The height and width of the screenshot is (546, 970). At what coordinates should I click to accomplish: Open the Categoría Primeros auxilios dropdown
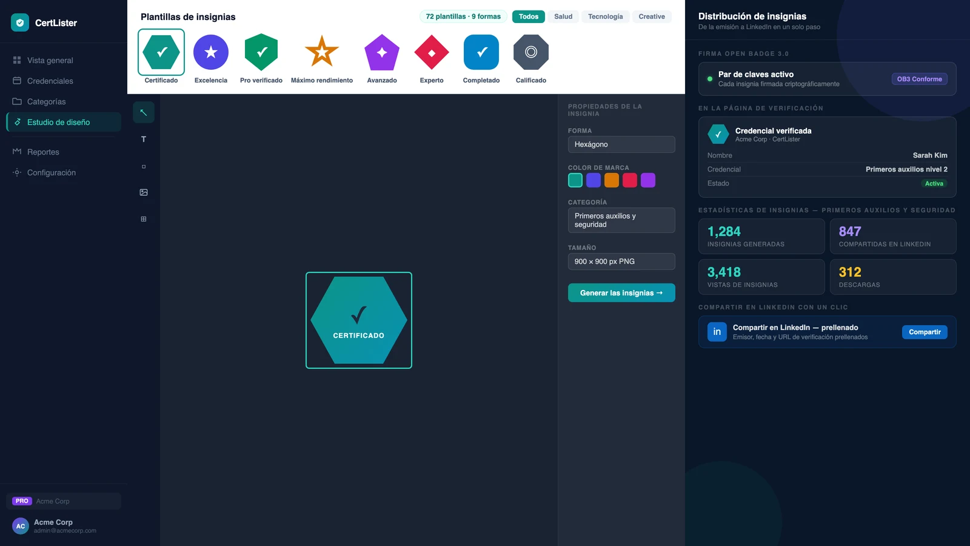[x=621, y=220]
